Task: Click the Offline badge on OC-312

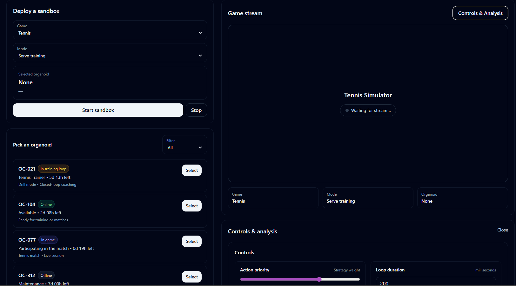Action: pyautogui.click(x=46, y=276)
